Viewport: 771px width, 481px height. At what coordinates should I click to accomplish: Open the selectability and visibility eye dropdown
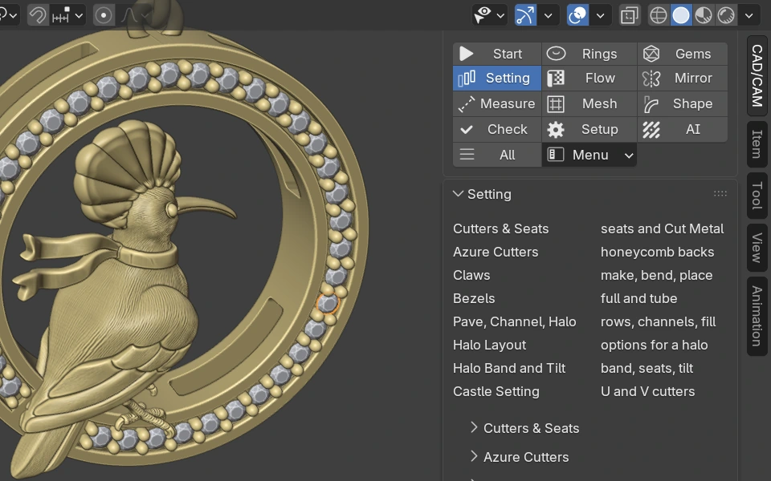coord(489,15)
